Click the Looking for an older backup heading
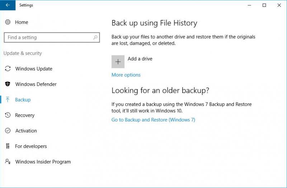Screen dimensions: 287x188 (160, 90)
